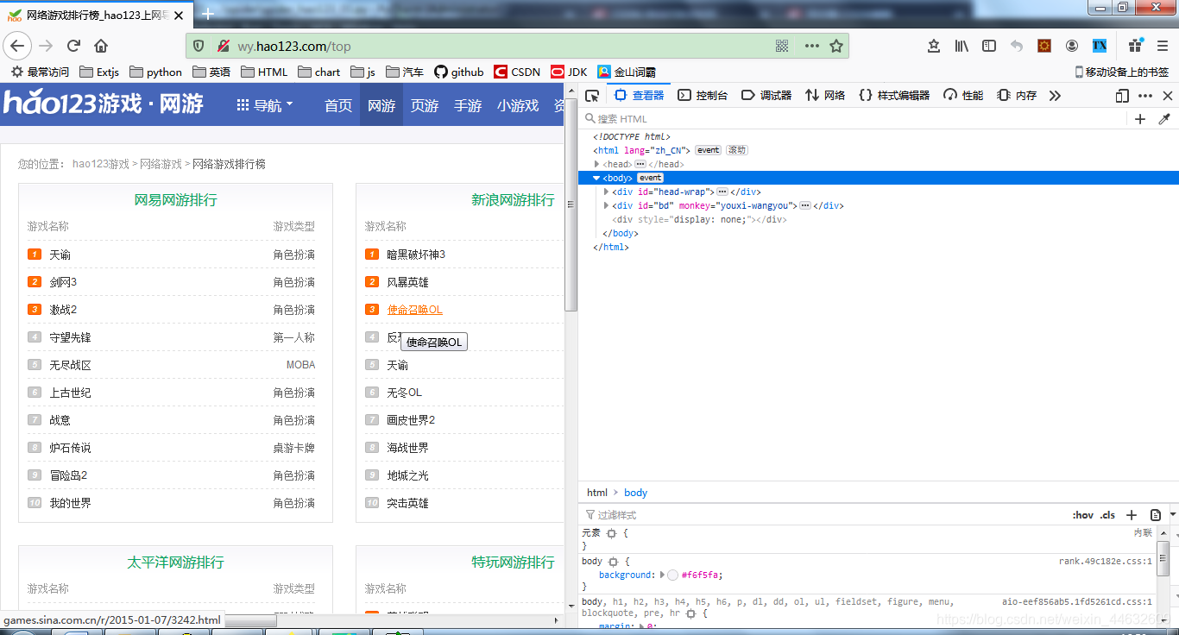The image size is (1179, 635).
Task: Open a new browser tab with plus
Action: coord(207,15)
